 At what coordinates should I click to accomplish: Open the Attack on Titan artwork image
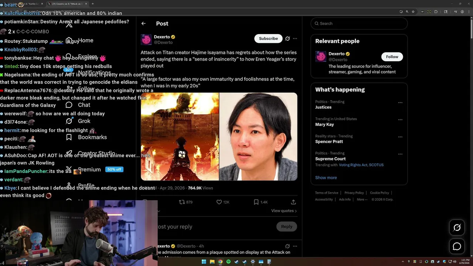click(x=180, y=136)
